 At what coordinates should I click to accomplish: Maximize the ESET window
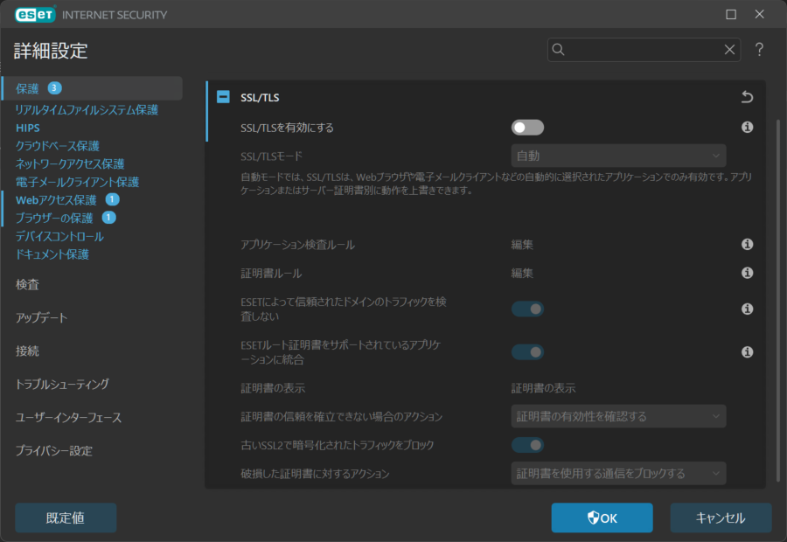pyautogui.click(x=731, y=15)
